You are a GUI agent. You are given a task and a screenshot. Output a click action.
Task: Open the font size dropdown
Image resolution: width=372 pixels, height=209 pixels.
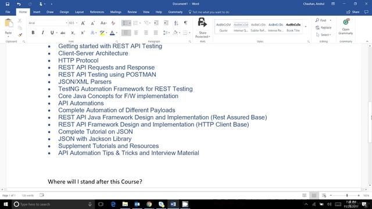coord(77,23)
